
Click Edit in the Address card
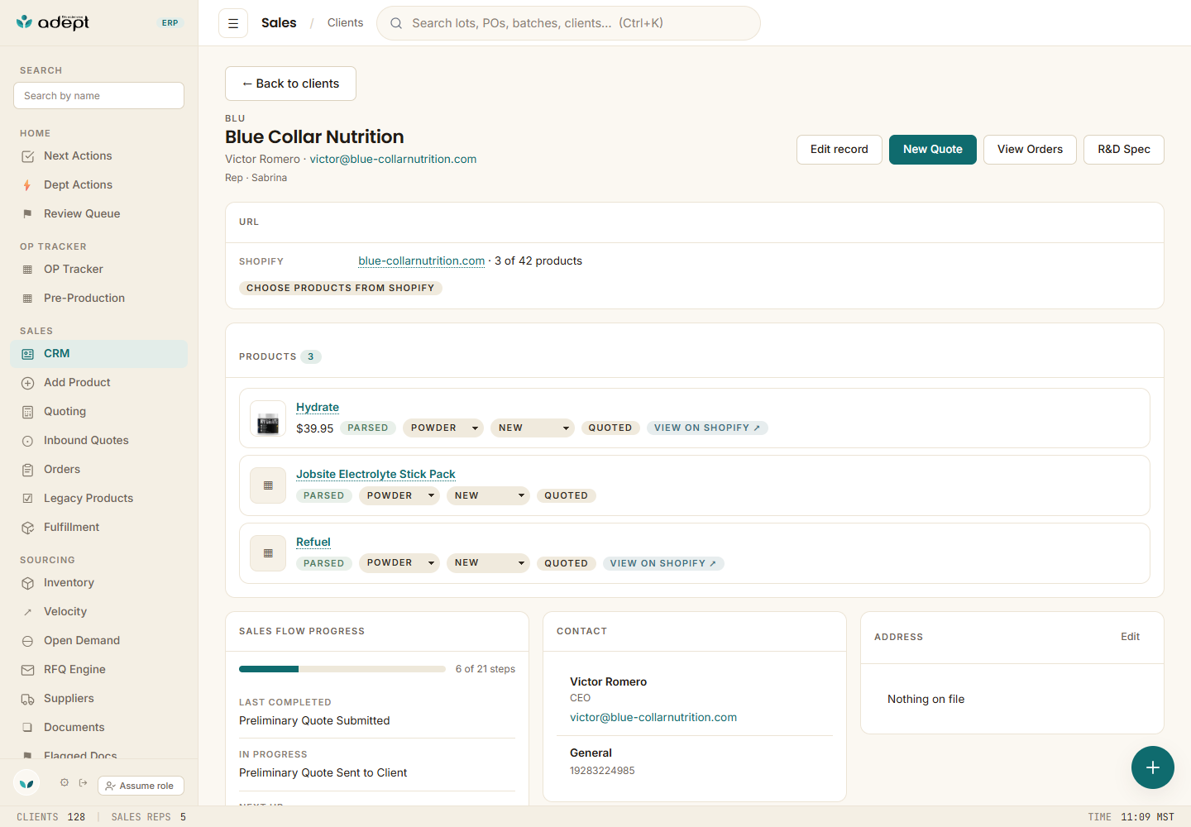tap(1130, 637)
